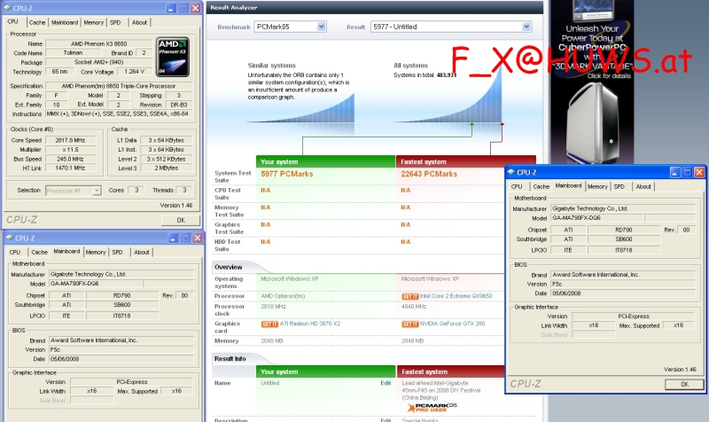Click GET IT badge next to ATI Radeon HD 3870 X2
The width and height of the screenshot is (709, 422).
pos(269,324)
